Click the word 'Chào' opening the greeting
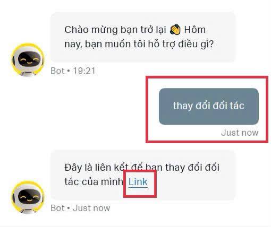The height and width of the screenshot is (227, 271). [77, 30]
